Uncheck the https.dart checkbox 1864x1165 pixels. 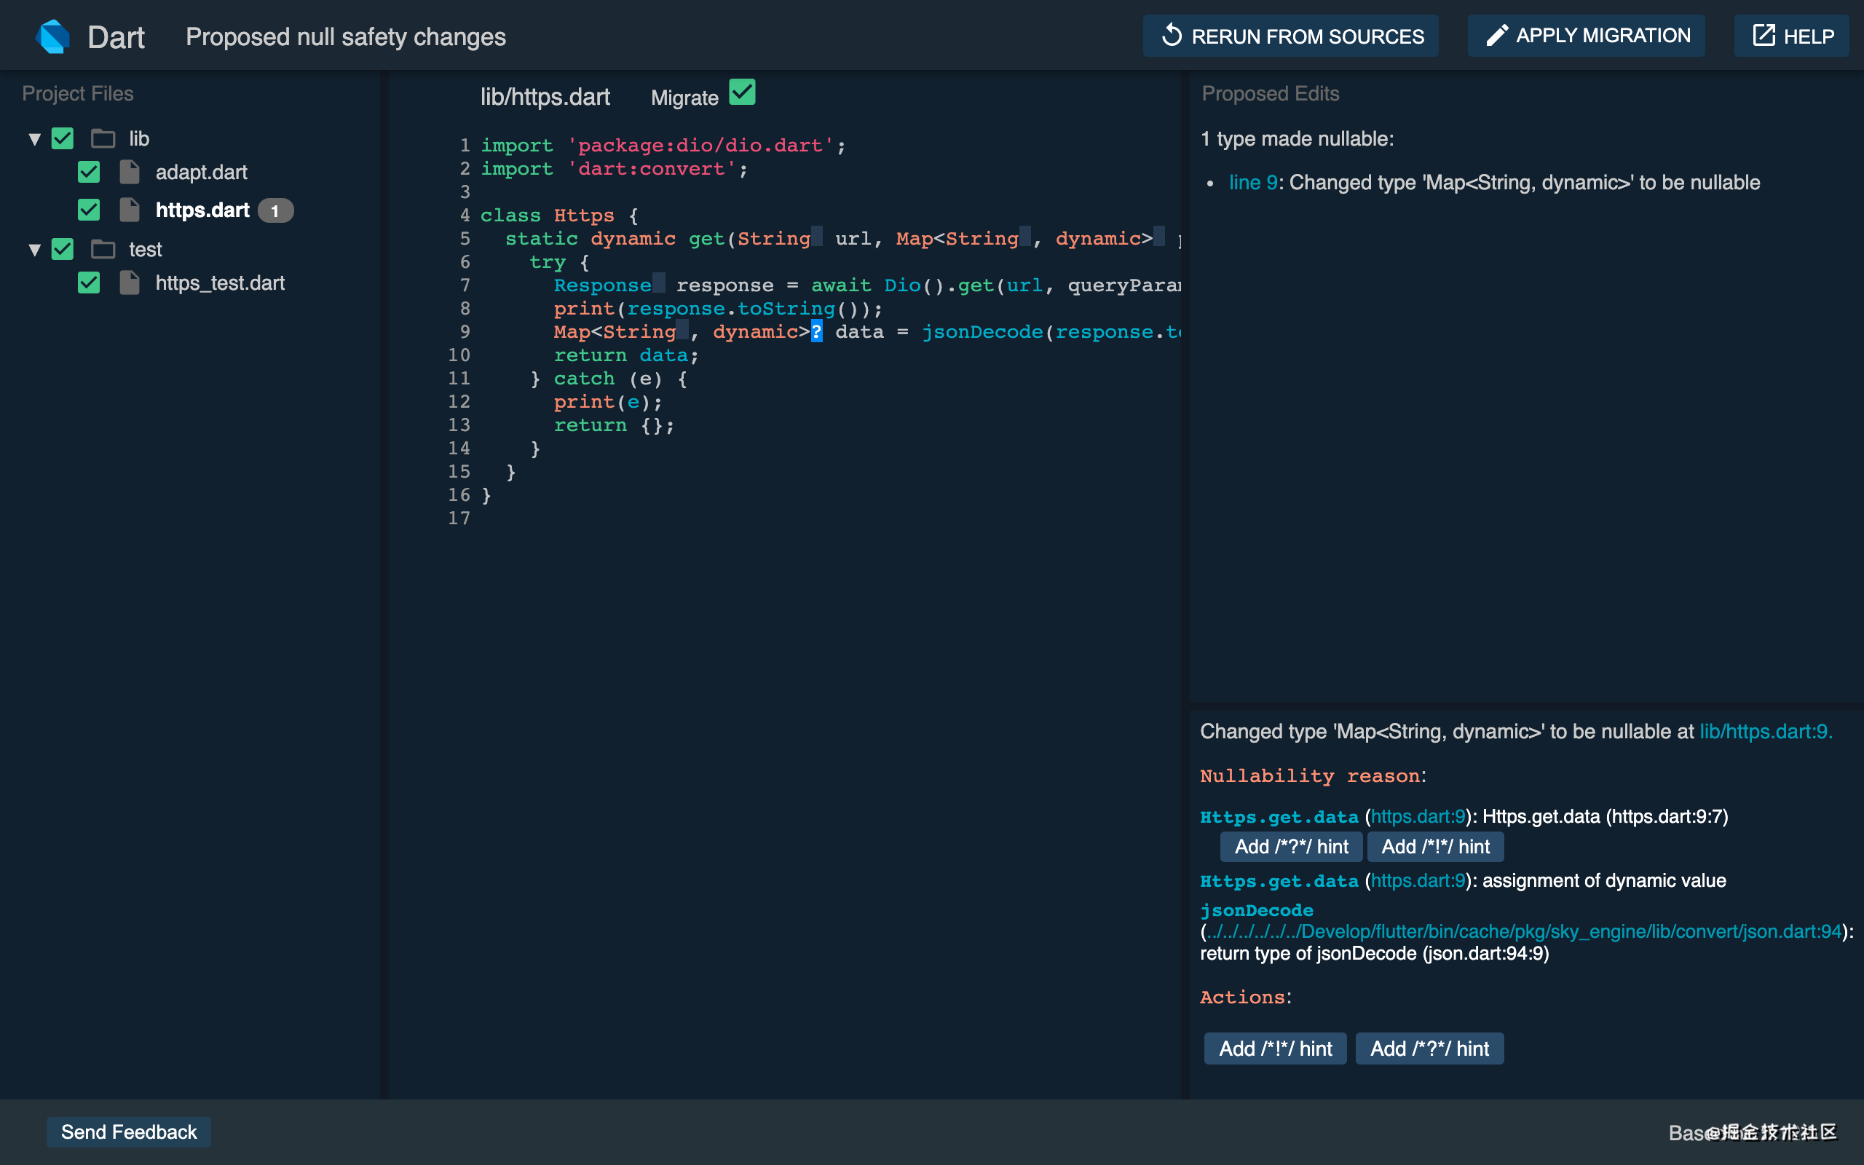tap(90, 210)
